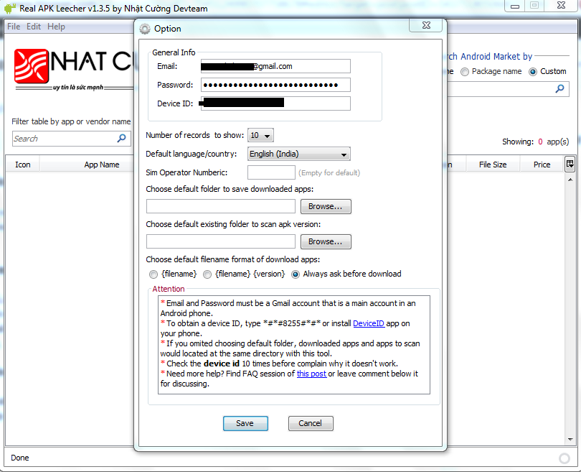Image resolution: width=581 pixels, height=472 pixels.
Task: Click the Android Market search field
Action: 508,89
